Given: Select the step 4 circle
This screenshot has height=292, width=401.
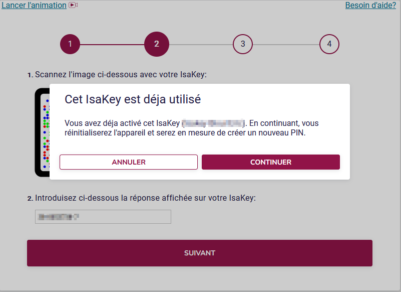Looking at the screenshot, I should tap(329, 44).
